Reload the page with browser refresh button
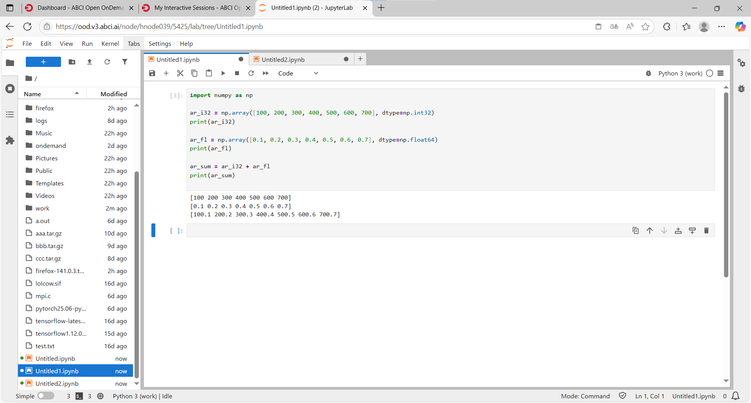Viewport: 751px width, 403px height. point(27,27)
